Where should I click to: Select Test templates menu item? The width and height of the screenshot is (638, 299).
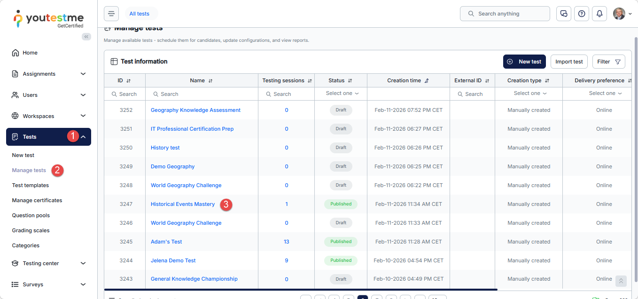coord(31,185)
